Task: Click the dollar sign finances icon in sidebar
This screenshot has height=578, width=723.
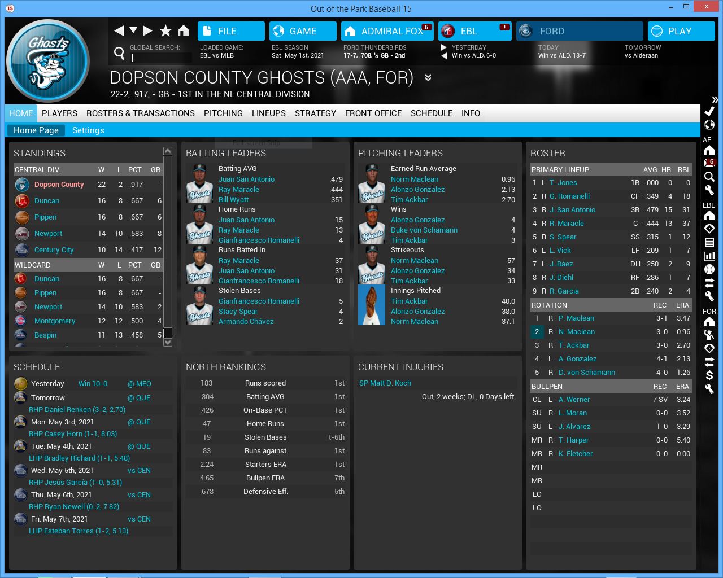Action: [709, 375]
